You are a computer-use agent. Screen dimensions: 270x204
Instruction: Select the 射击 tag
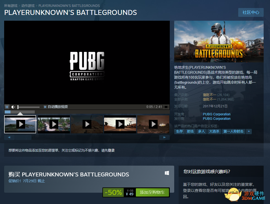tap(190, 131)
